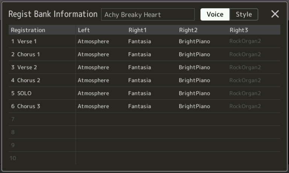Click the Left column header
The image size is (289, 173).
tap(84, 30)
